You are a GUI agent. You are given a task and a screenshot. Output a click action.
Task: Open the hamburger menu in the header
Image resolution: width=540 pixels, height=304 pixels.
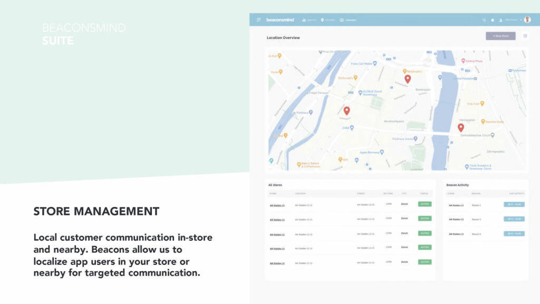point(258,20)
